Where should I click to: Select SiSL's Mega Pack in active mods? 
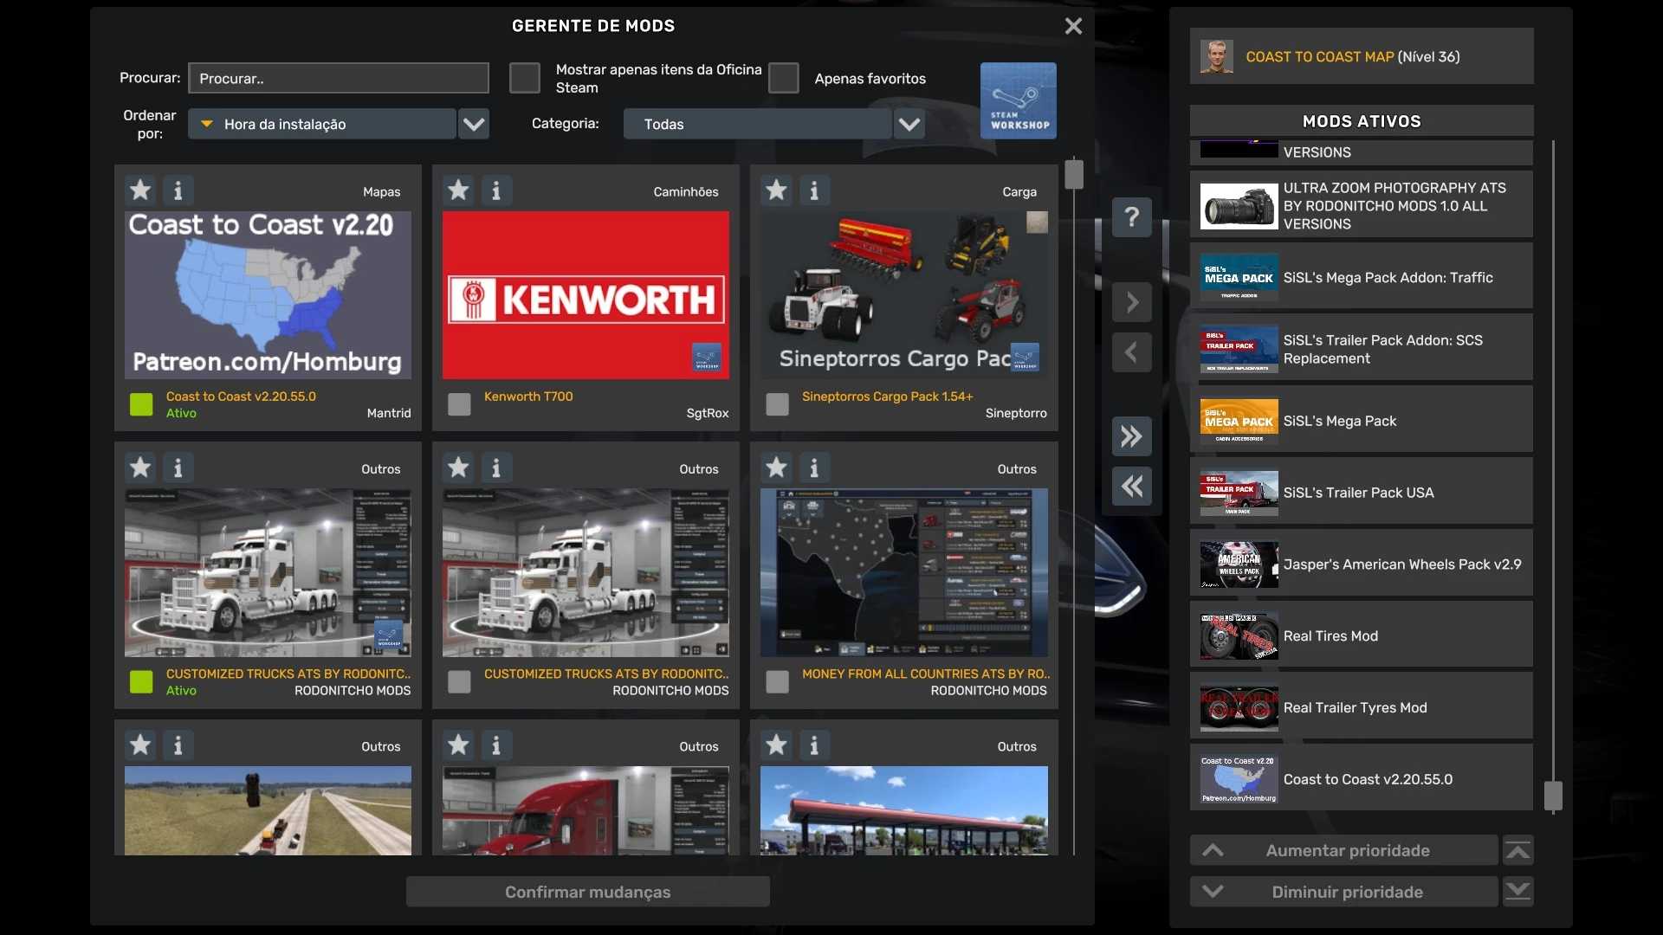tap(1361, 421)
